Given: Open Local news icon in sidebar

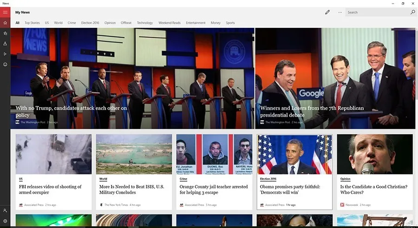Looking at the screenshot, I should coord(5,44).
